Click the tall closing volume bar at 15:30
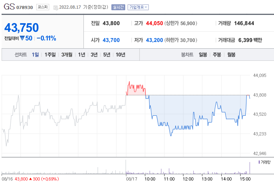This screenshot has height=186, width=274. point(250,168)
